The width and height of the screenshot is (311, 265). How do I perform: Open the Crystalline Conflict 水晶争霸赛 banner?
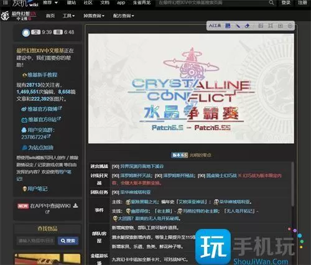(191, 88)
